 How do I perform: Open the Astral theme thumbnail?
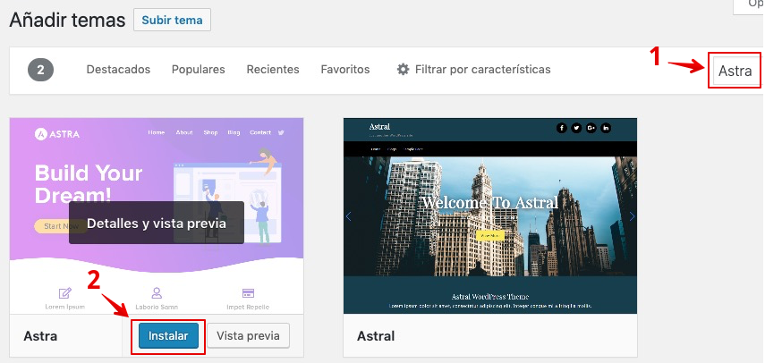click(x=490, y=216)
